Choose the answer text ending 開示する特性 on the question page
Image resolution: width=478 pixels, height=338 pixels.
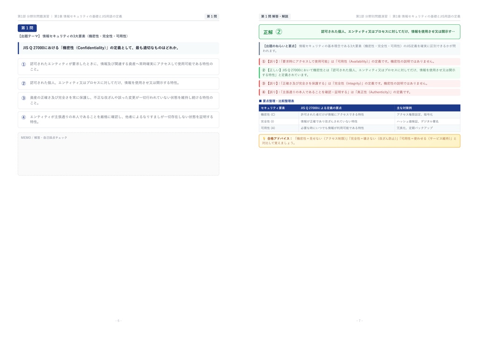point(105,83)
